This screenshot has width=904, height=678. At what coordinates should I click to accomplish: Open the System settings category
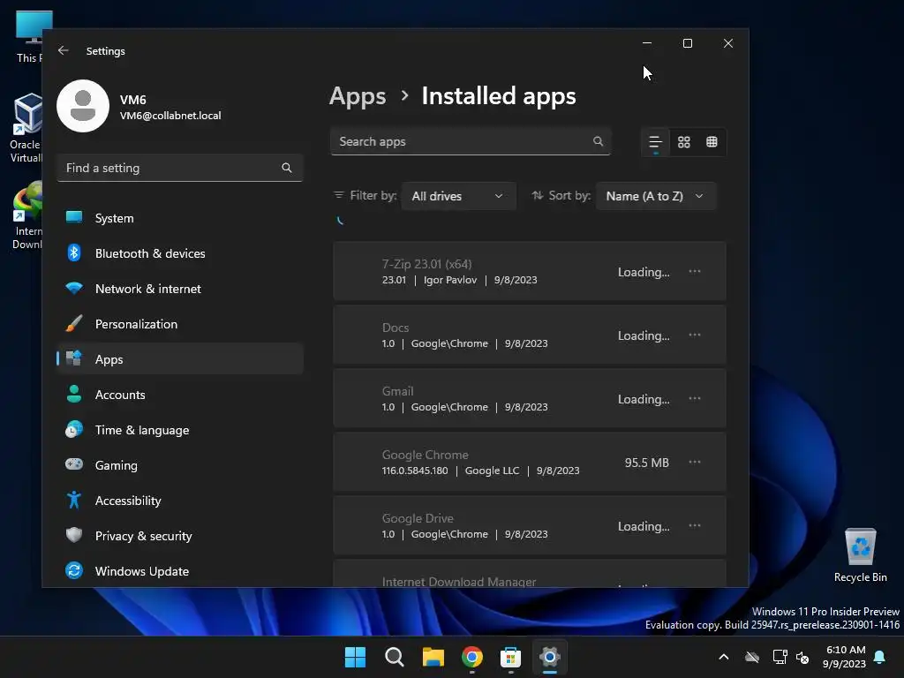180,218
